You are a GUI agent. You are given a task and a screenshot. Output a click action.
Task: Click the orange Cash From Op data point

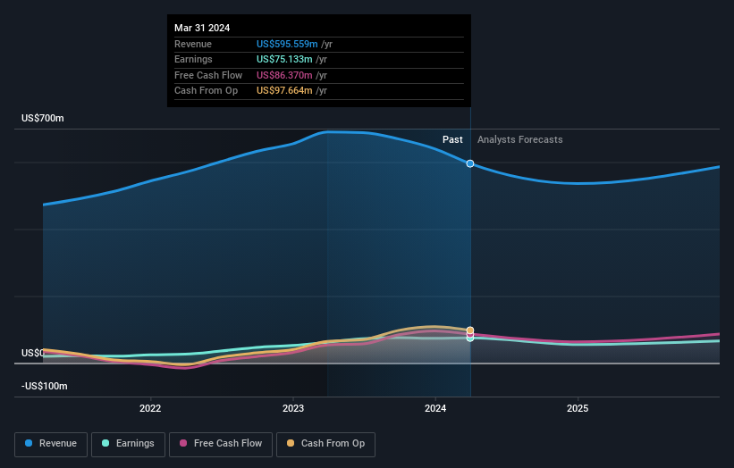point(470,330)
